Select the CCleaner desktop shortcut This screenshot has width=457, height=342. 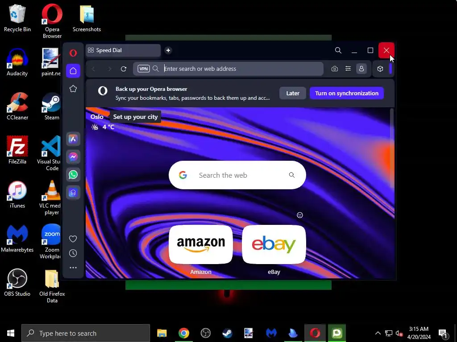(17, 106)
